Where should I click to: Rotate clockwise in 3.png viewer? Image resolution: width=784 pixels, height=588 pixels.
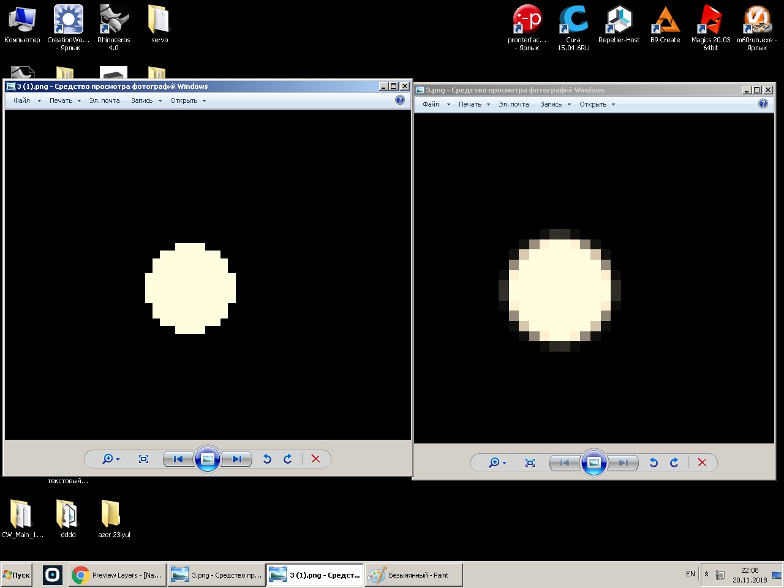[x=674, y=462]
